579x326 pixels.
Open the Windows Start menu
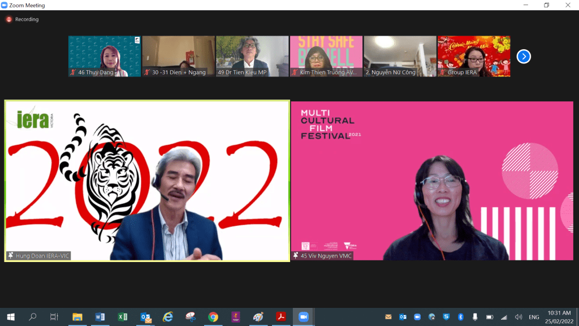click(10, 317)
